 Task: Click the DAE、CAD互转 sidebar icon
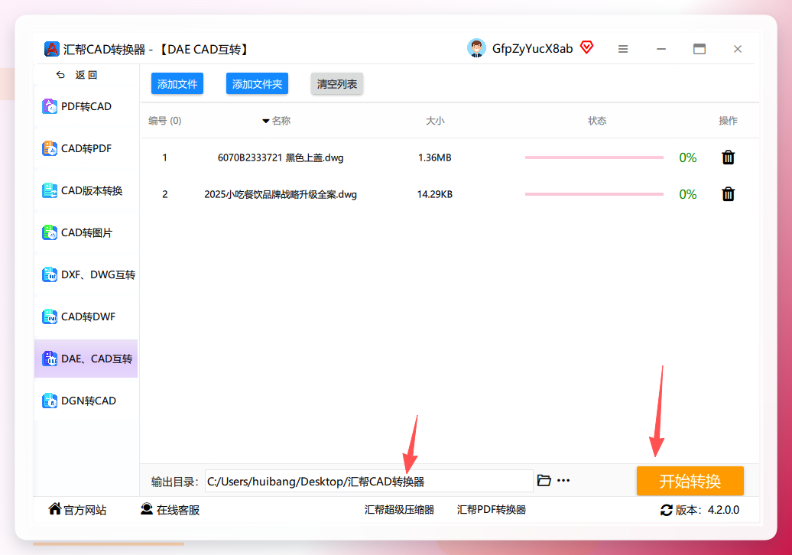[x=50, y=359]
